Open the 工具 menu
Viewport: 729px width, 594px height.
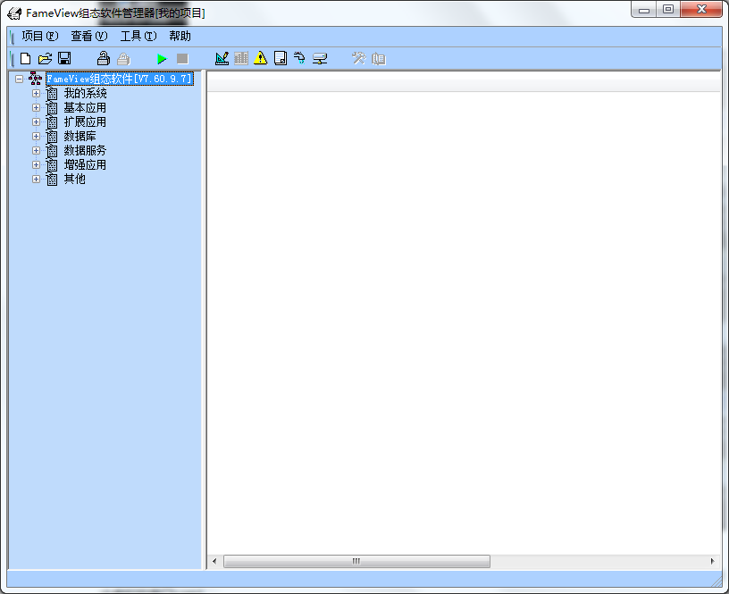point(138,37)
